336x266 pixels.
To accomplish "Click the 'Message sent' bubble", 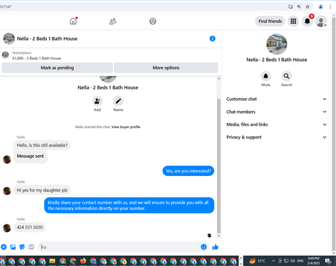I will click(x=30, y=157).
